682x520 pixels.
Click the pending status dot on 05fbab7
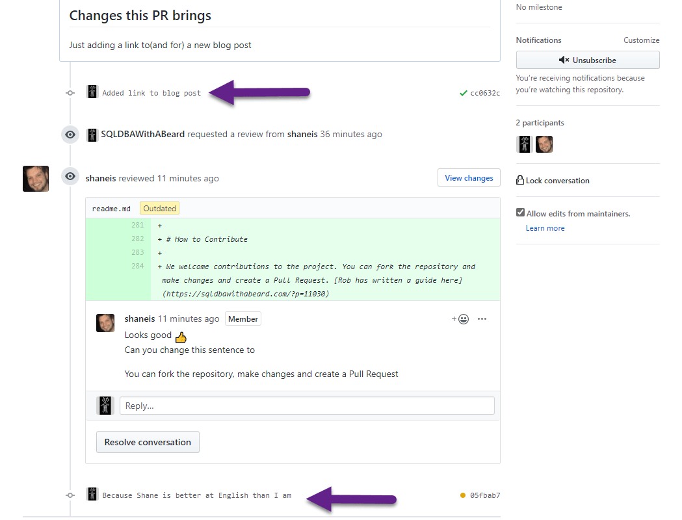coord(463,495)
